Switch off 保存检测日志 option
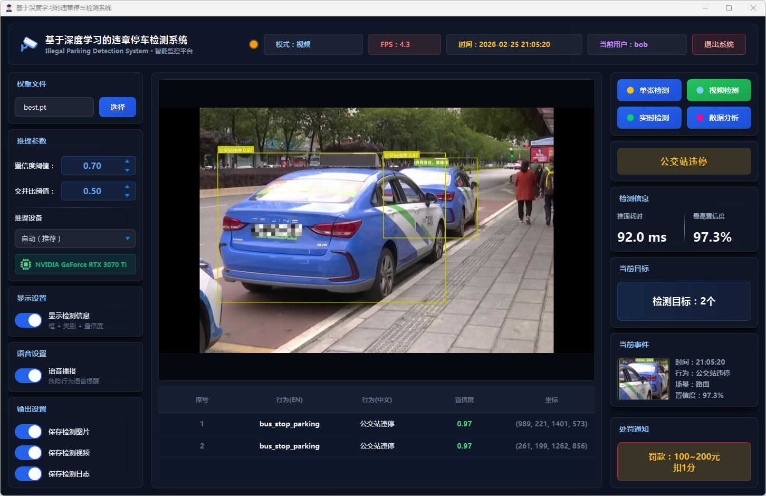Screen dimensions: 766x496 coord(28,474)
